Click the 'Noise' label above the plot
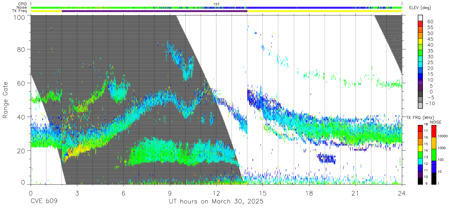Viewport: 452px width, 209px height. [22, 7]
